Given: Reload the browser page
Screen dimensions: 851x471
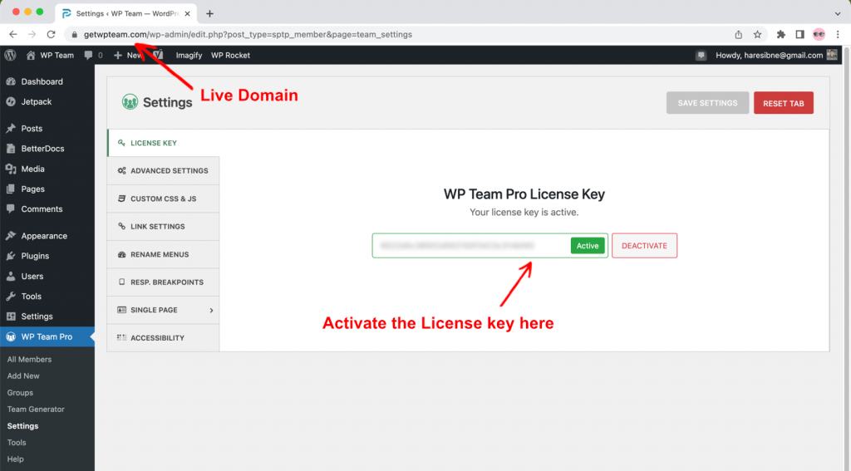Looking at the screenshot, I should (x=51, y=34).
